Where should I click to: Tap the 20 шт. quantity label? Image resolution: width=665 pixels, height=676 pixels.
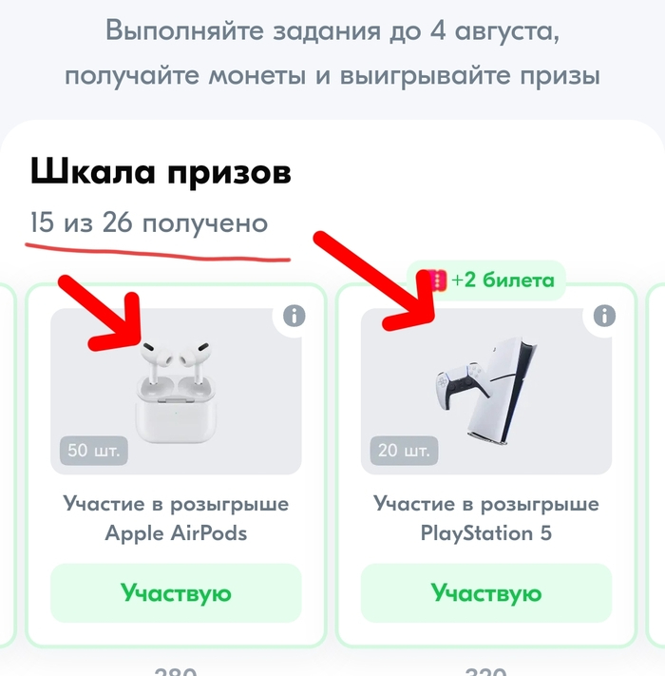coord(404,451)
